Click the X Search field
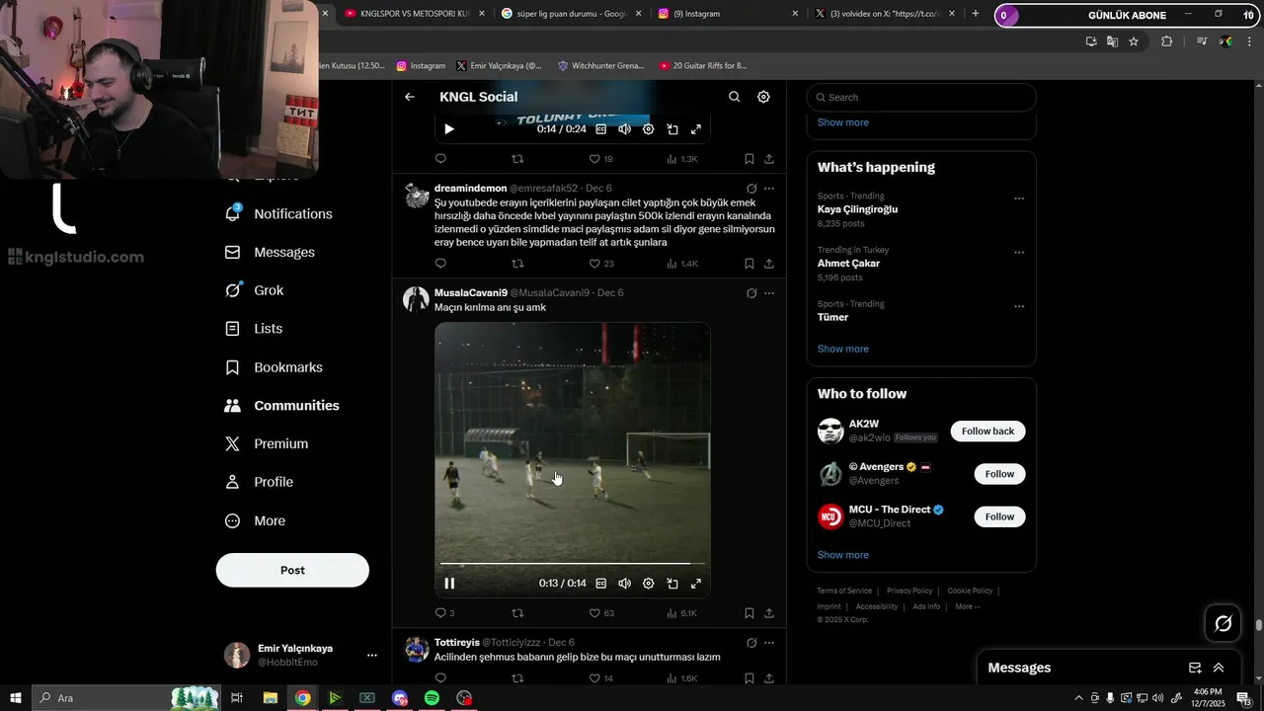Screen dimensions: 1264x711 [x=921, y=98]
